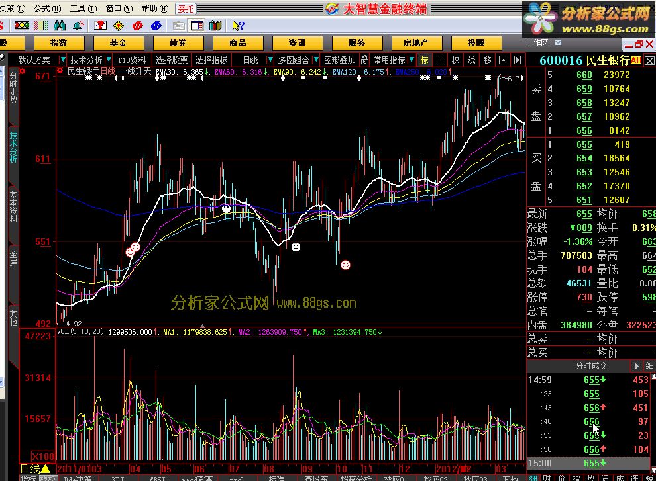Click the window layout panel icon

pos(197,26)
